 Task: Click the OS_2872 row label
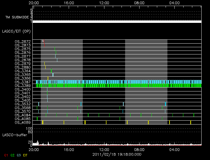tap(22, 42)
